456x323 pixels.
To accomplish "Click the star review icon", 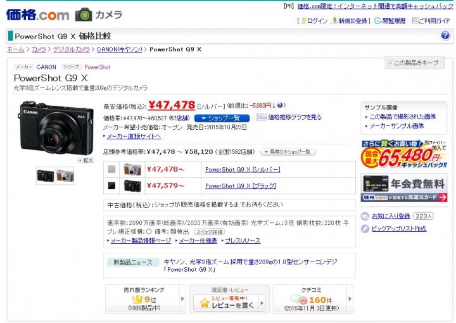I will pyautogui.click(x=205, y=303).
